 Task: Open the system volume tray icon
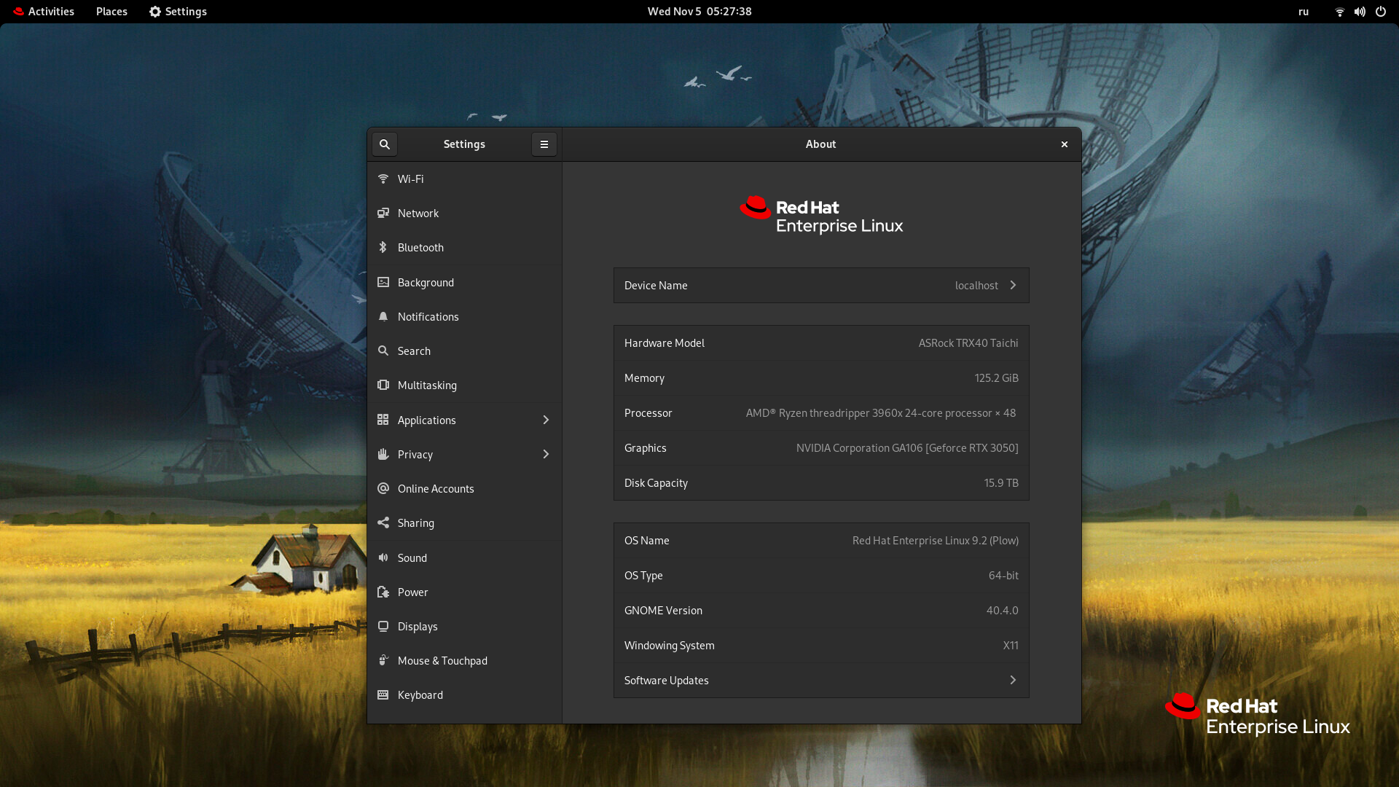[1360, 12]
